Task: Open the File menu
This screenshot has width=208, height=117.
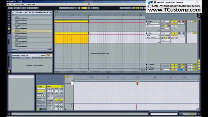Action: coord(8,4)
